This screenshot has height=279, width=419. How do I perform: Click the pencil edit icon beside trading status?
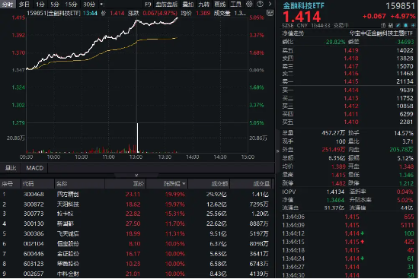point(398,25)
